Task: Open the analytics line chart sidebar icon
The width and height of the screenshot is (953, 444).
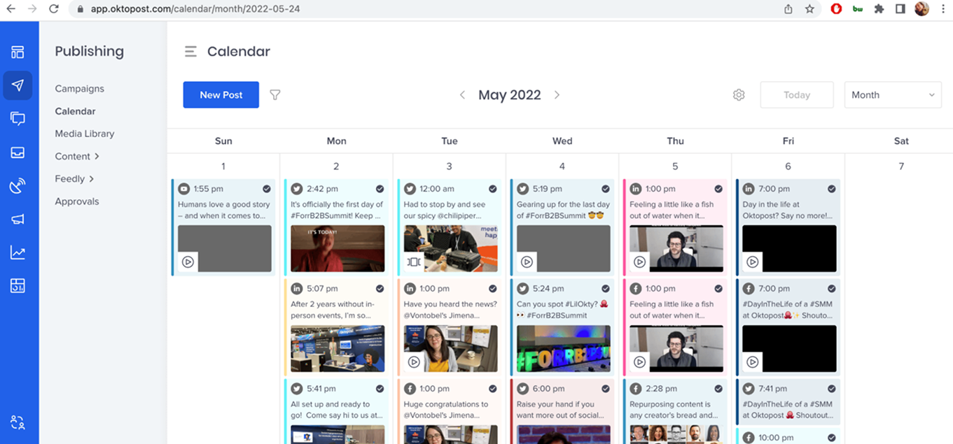Action: pos(18,252)
